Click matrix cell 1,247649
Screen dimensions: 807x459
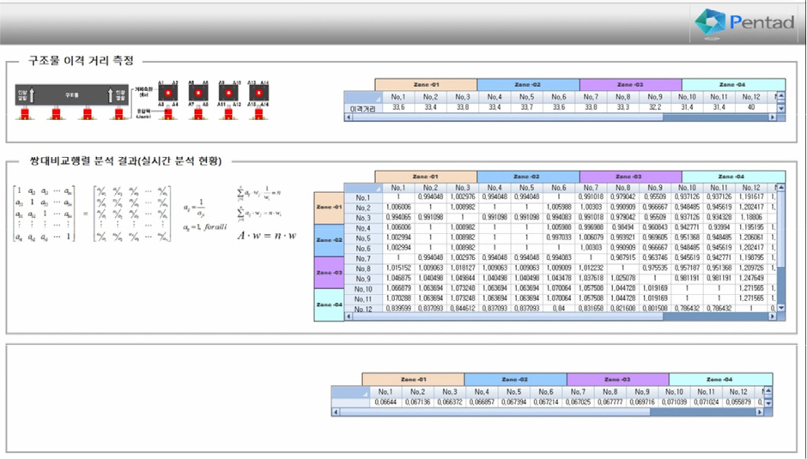tap(751, 278)
